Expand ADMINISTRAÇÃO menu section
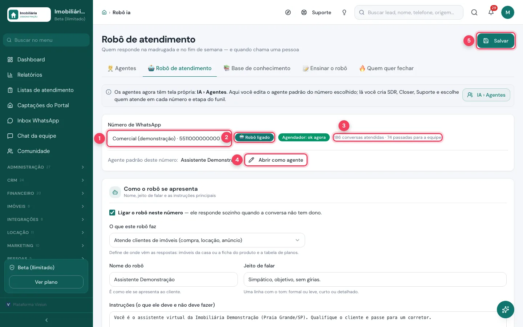 [x=46, y=167]
